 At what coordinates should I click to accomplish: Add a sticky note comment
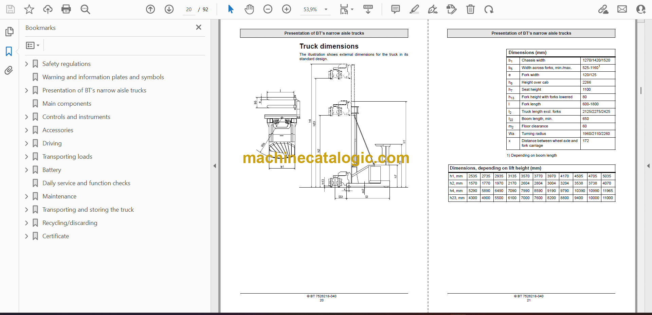[x=396, y=9]
